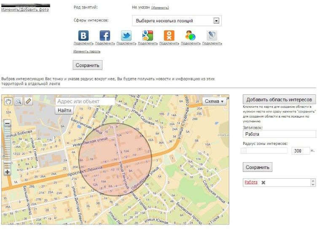Image resolution: width=333 pixels, height=233 pixels.
Task: Open Изменить/Добавить фото link
Action: point(25,10)
